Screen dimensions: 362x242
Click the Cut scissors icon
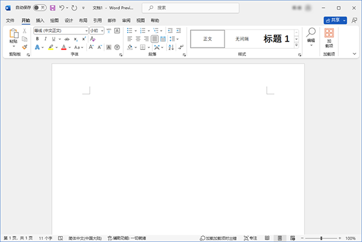point(24,30)
